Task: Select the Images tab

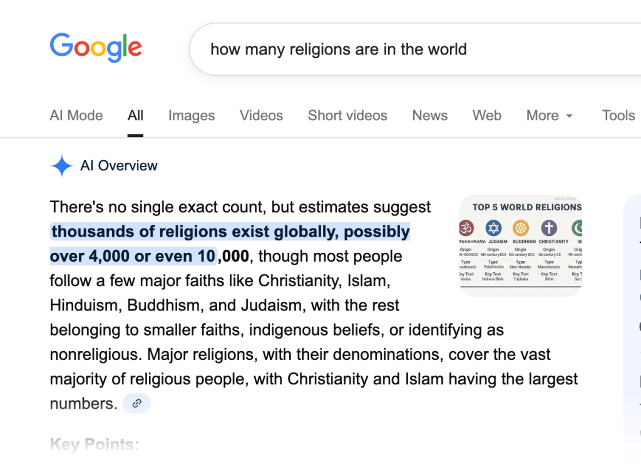Action: click(x=192, y=116)
